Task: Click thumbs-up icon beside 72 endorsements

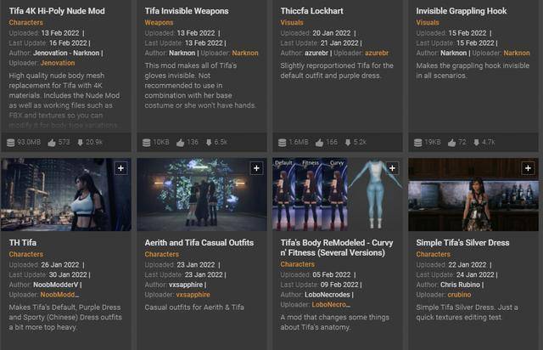Action: click(x=451, y=143)
